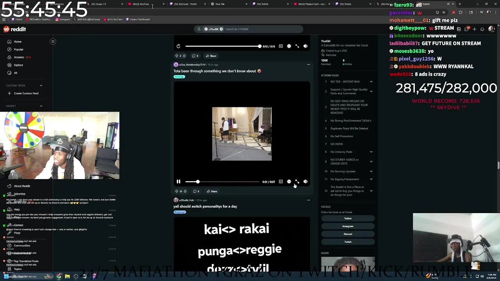Viewport: 500px width, 281px height.
Task: Pause the Tota post video
Action: coord(178,181)
